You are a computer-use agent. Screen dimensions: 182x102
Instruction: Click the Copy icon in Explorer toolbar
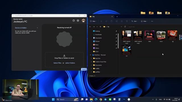[106, 21]
